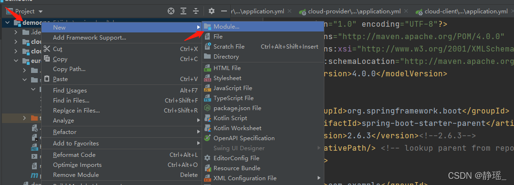Screen dimensions: 514x185
Task: Collapse the demoone root tree node
Action: point(8,22)
